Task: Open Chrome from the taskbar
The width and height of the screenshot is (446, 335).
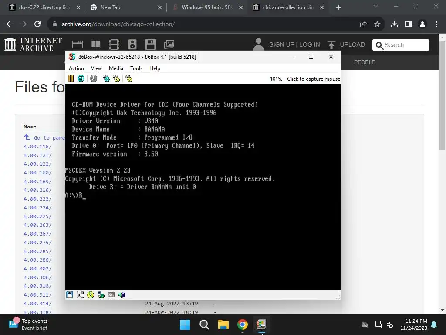Action: click(243, 325)
